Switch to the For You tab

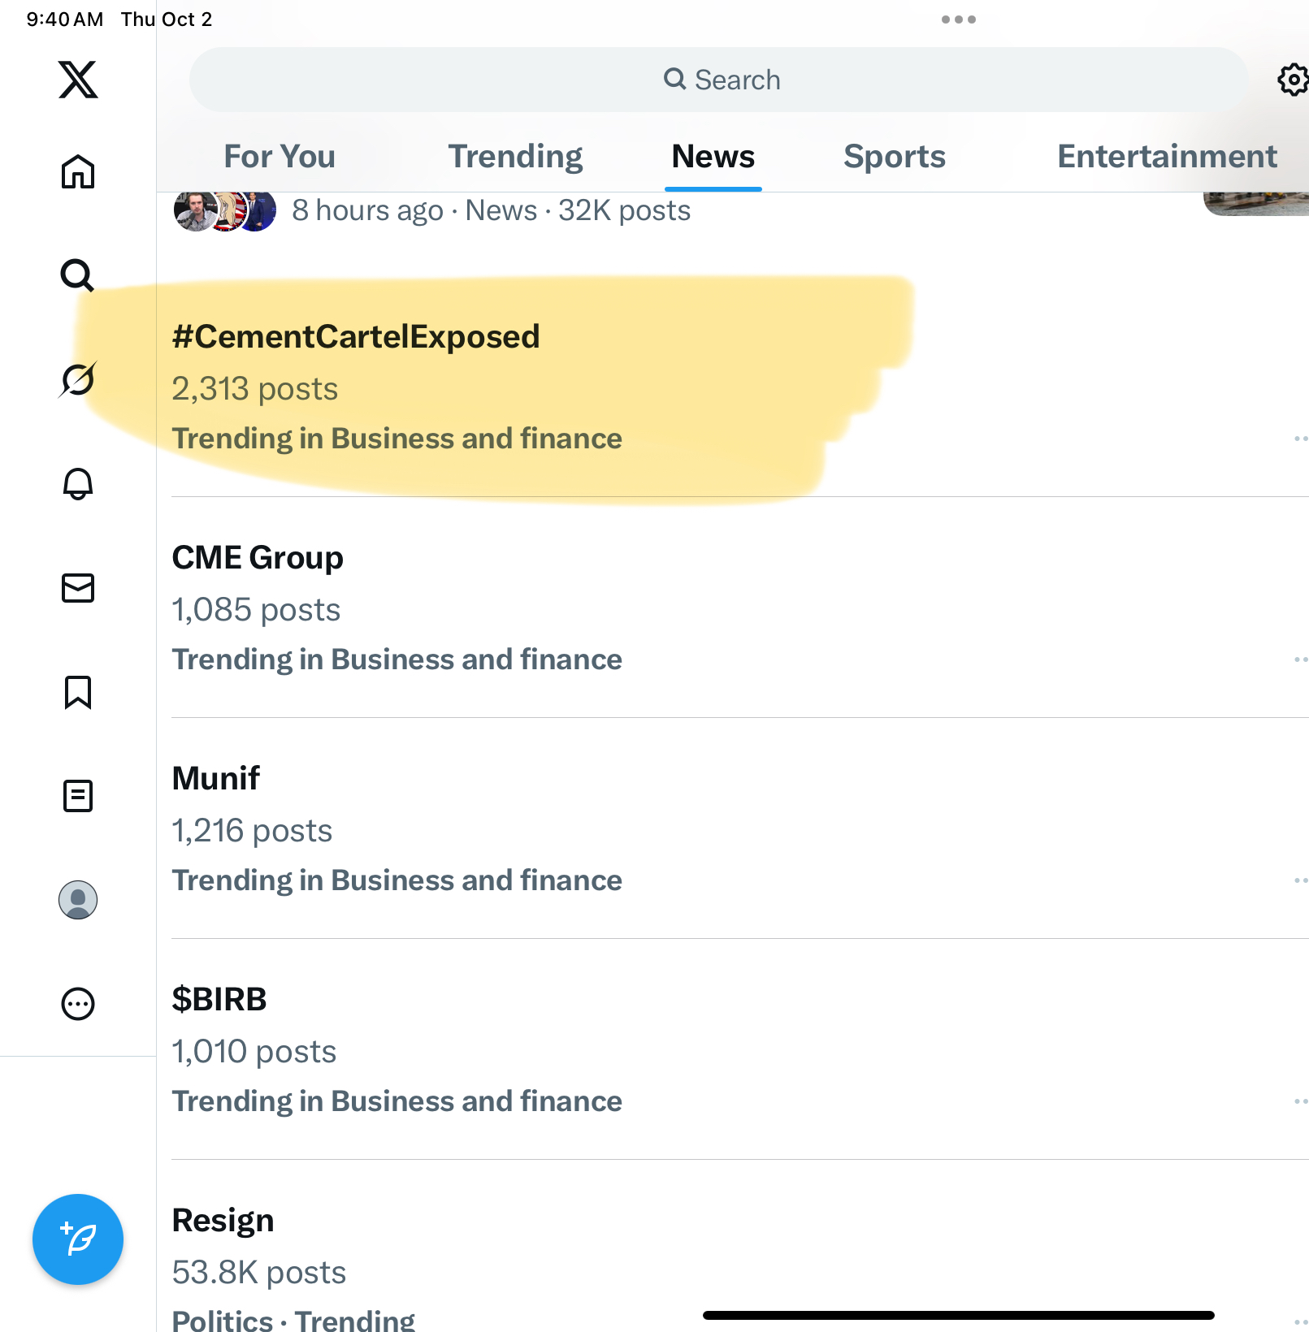coord(280,157)
